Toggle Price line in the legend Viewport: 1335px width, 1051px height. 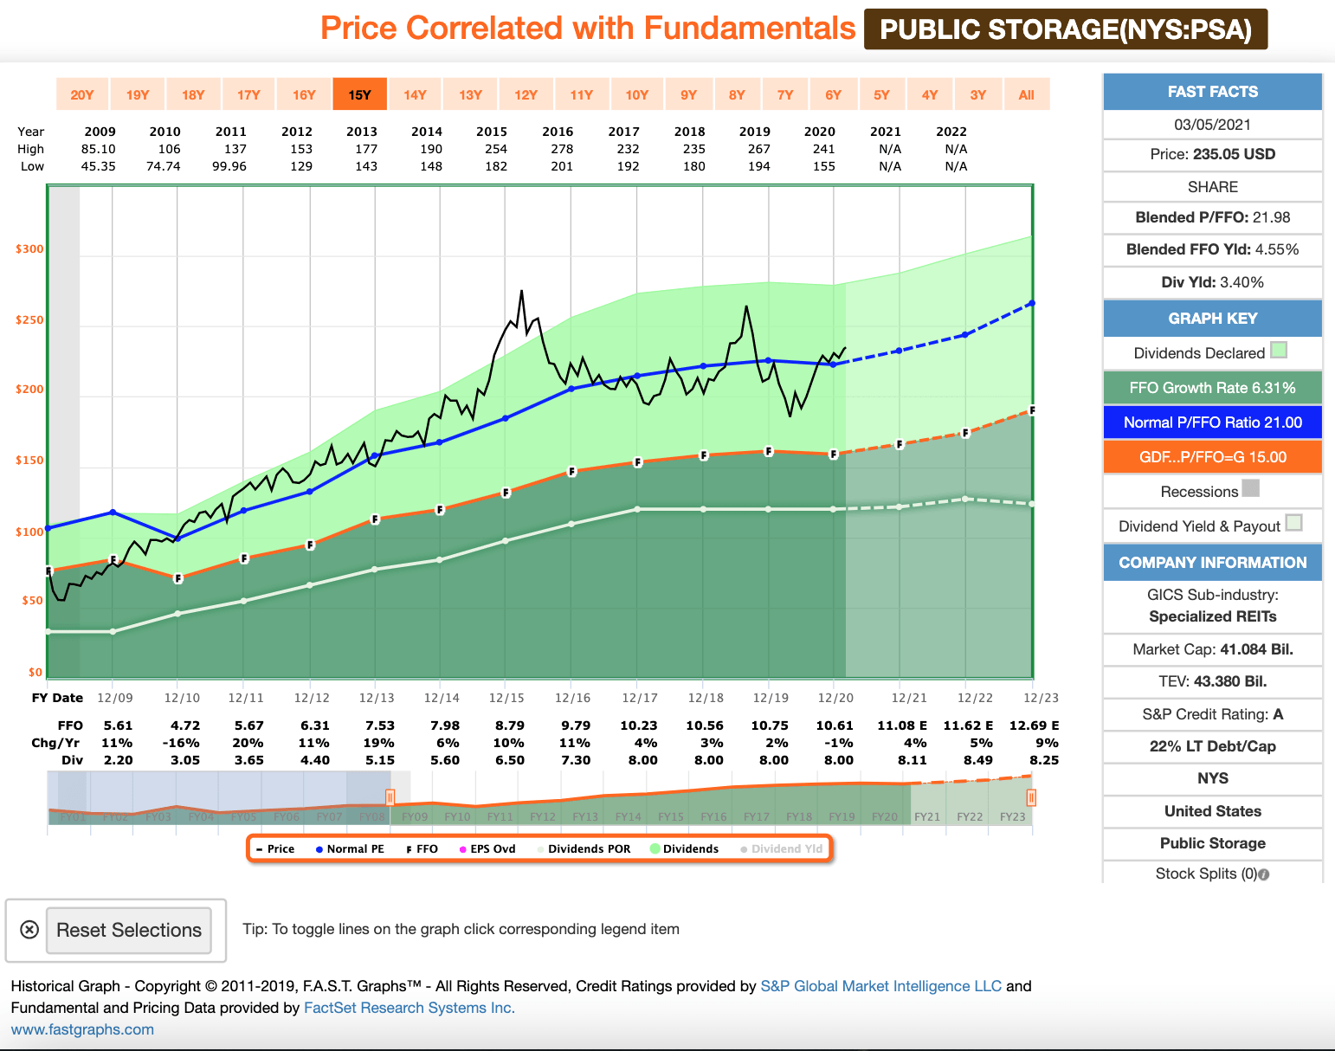tap(275, 849)
